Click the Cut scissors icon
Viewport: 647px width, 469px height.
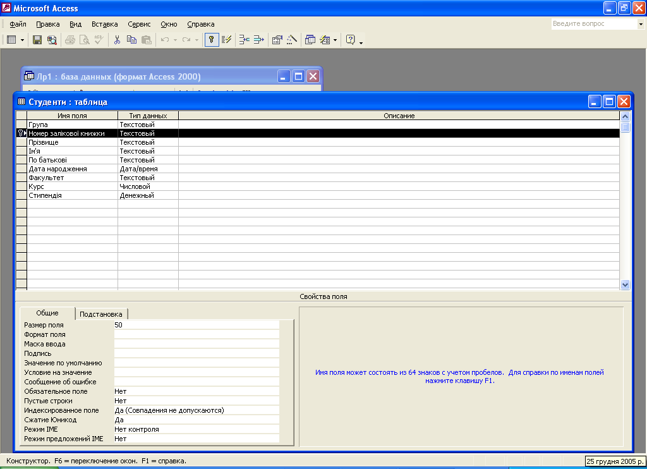click(117, 40)
